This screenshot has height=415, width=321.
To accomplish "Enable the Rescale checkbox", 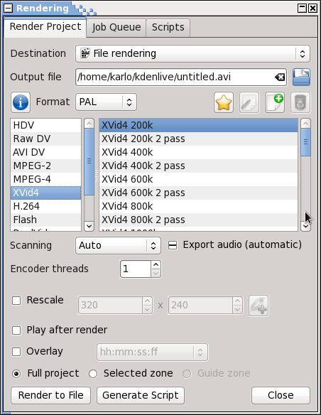I will tap(16, 301).
